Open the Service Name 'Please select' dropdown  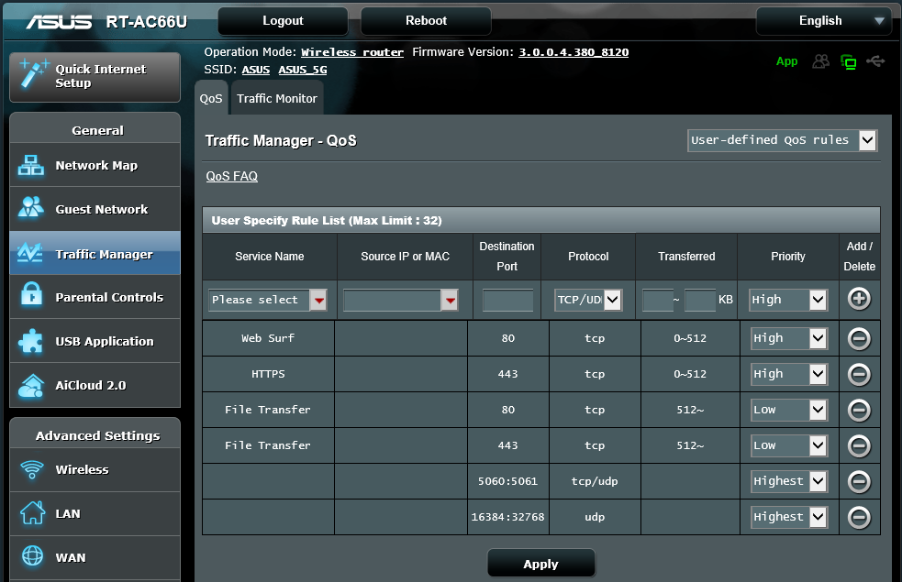coord(268,300)
